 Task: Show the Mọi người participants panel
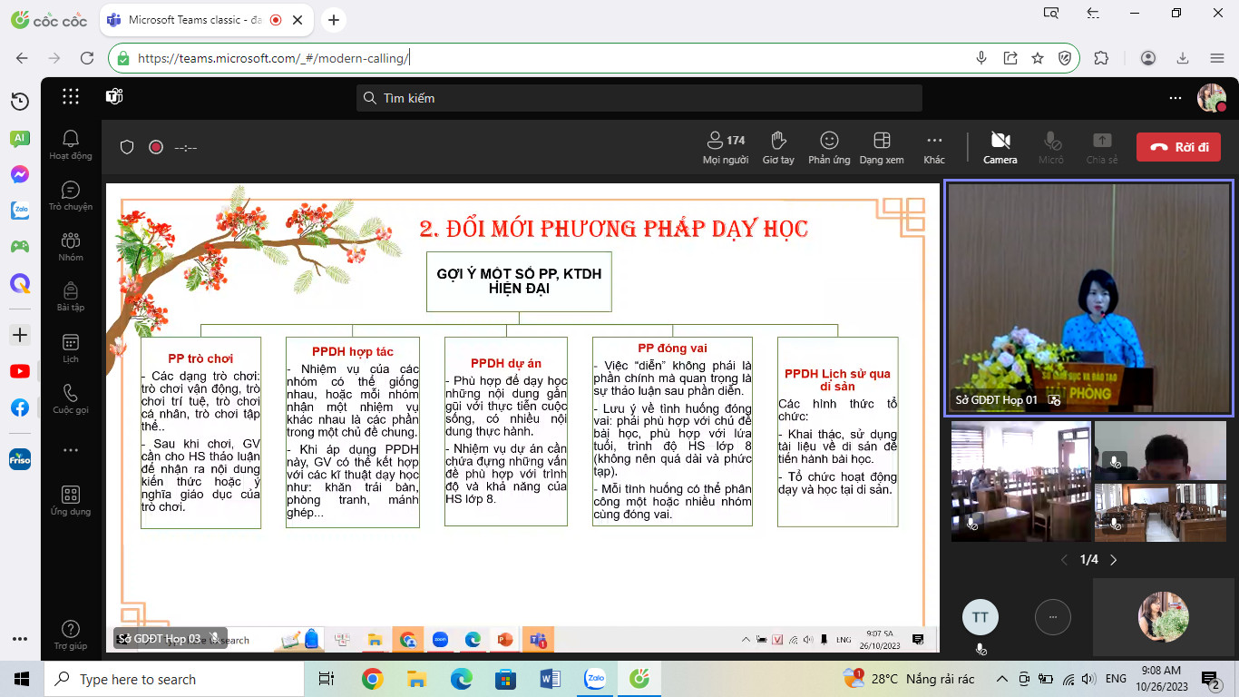point(725,146)
